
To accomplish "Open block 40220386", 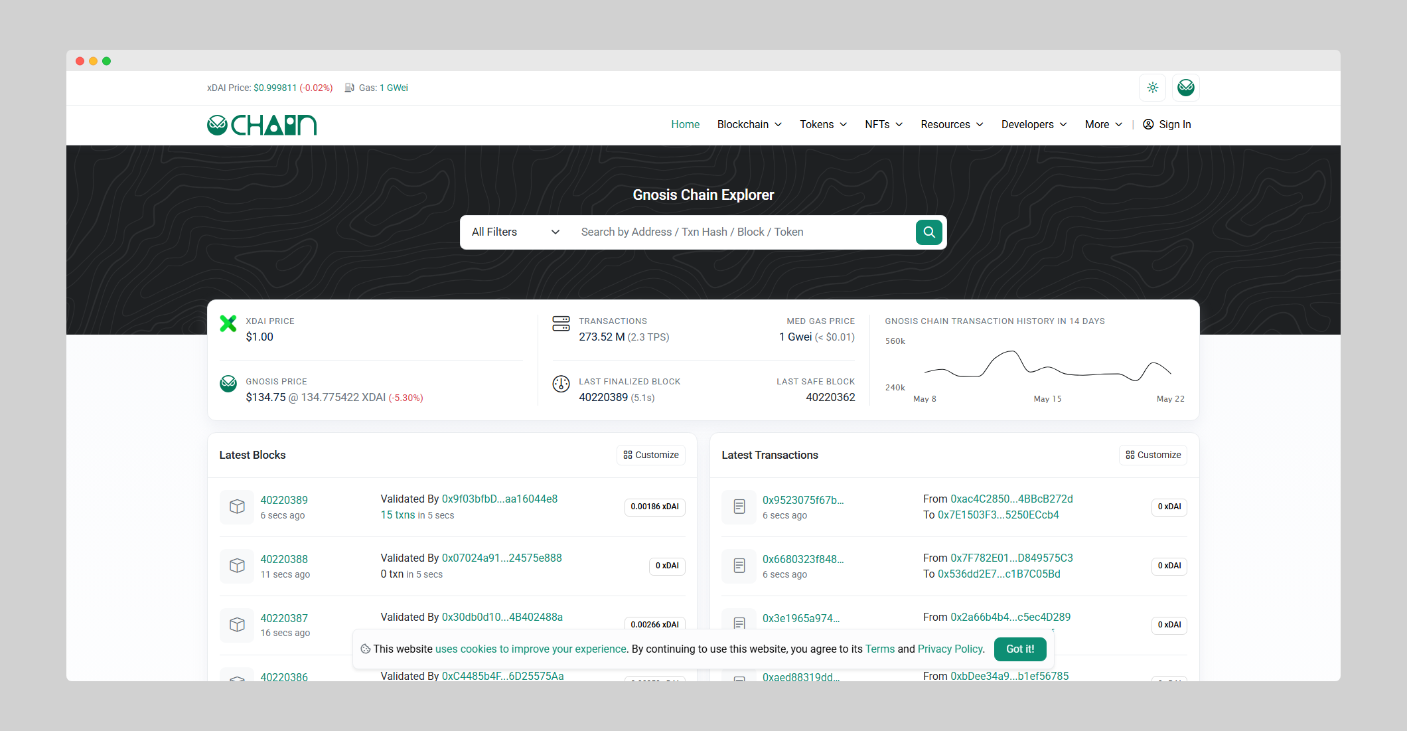I will click(284, 677).
